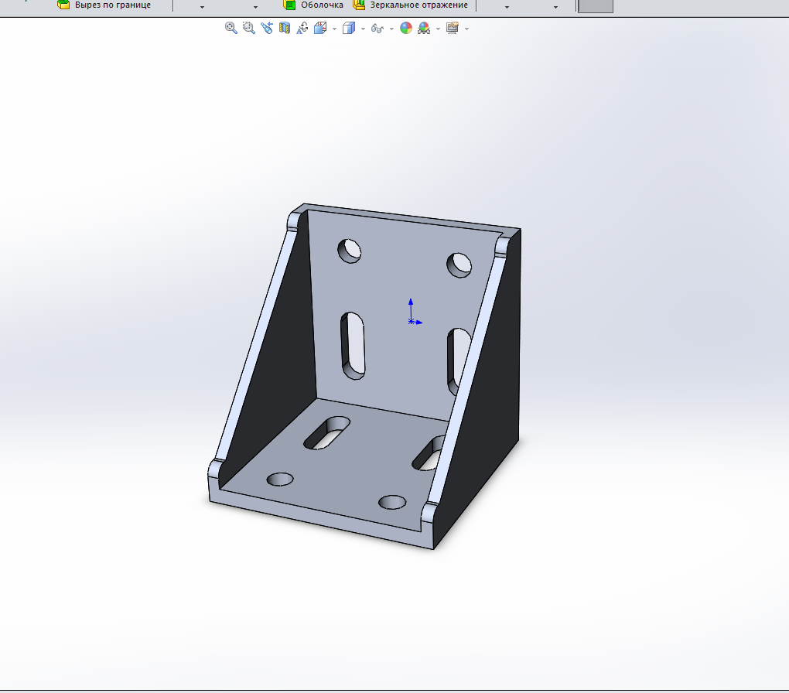This screenshot has height=693, width=789.
Task: Activate the Section View tool
Action: click(285, 28)
